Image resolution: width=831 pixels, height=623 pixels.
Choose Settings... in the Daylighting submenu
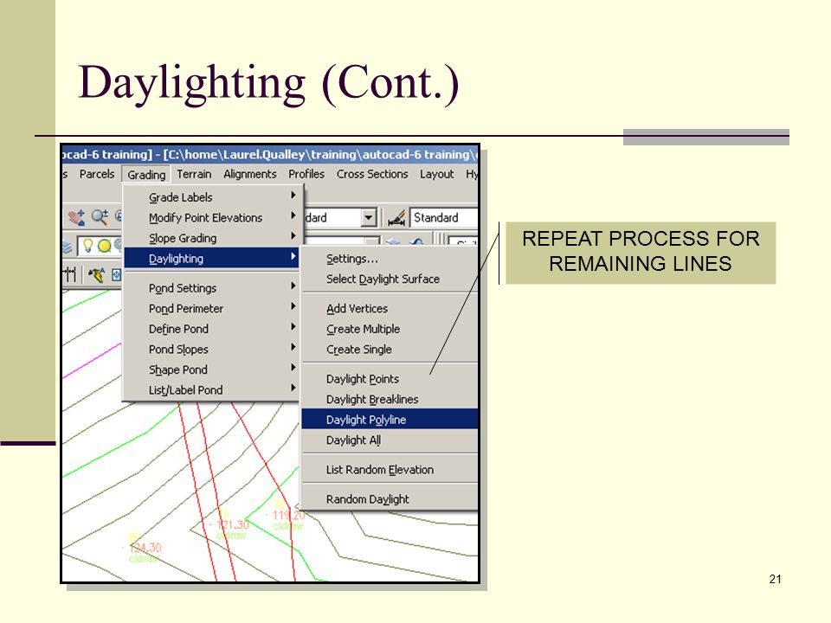(390, 259)
